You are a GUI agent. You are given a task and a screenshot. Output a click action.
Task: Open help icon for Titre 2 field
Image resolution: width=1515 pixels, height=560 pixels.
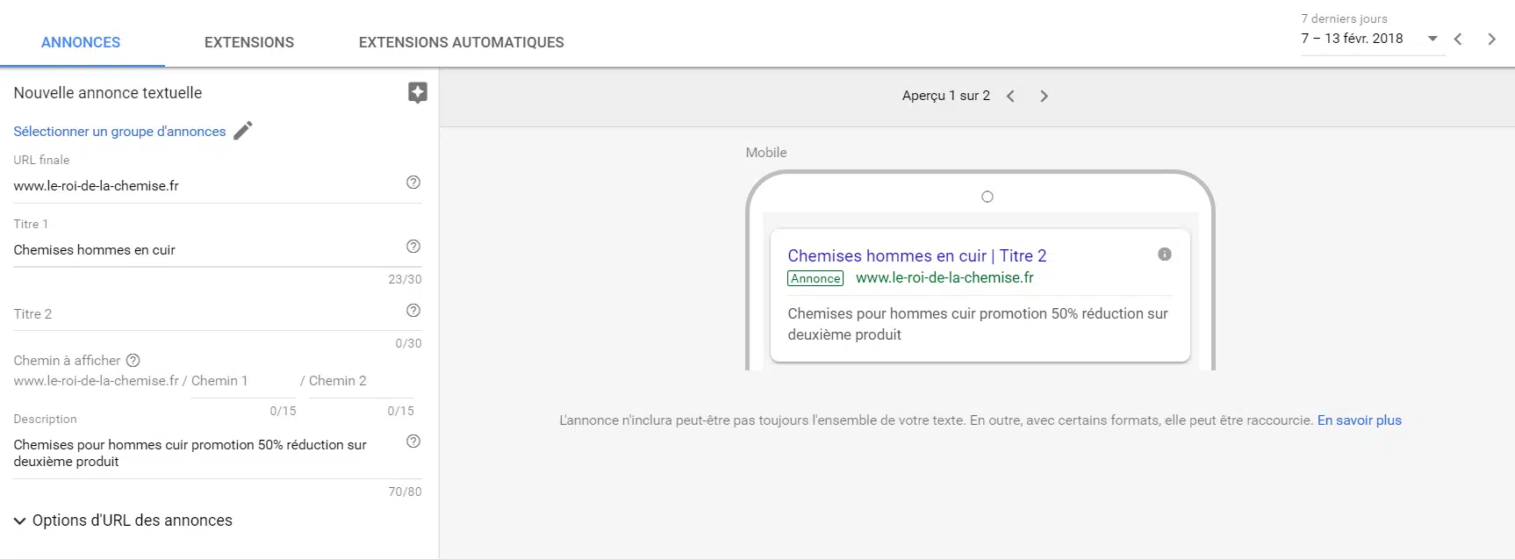pyautogui.click(x=413, y=311)
